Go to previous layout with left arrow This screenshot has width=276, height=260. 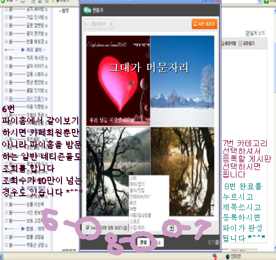coord(86,24)
